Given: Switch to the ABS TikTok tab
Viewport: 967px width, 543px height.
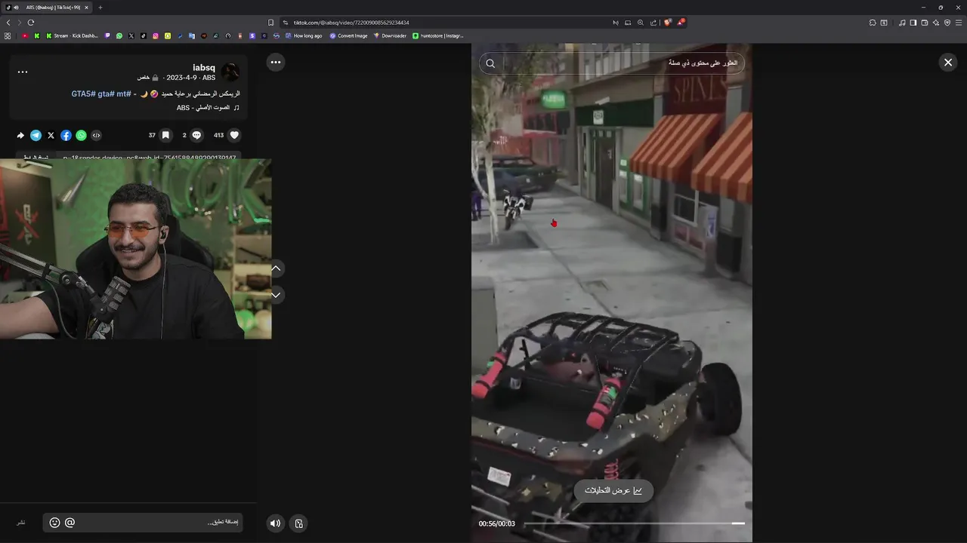Looking at the screenshot, I should (x=47, y=8).
